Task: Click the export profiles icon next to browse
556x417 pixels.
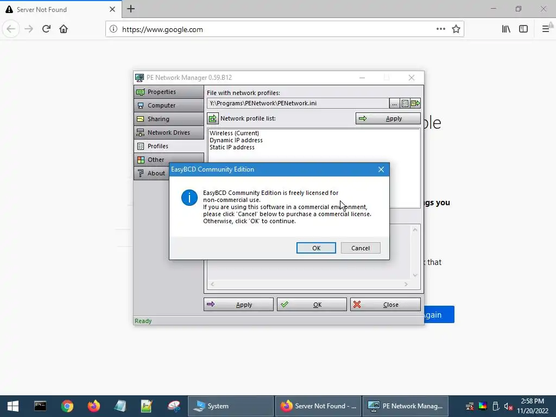Action: pos(415,103)
